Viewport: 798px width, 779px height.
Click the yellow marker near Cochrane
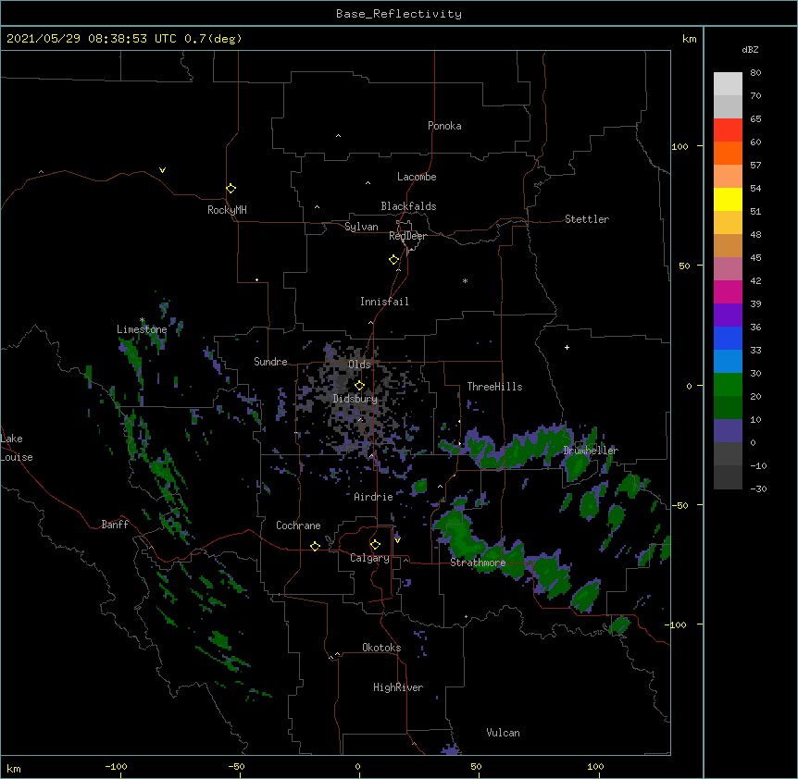[315, 546]
